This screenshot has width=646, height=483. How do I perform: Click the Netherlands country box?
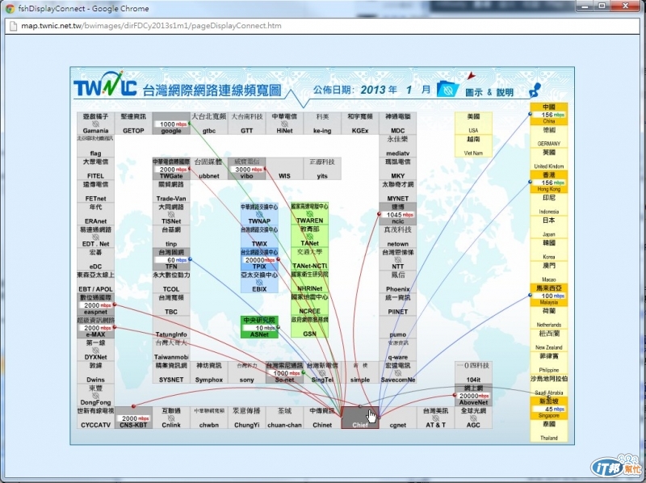coord(549,317)
